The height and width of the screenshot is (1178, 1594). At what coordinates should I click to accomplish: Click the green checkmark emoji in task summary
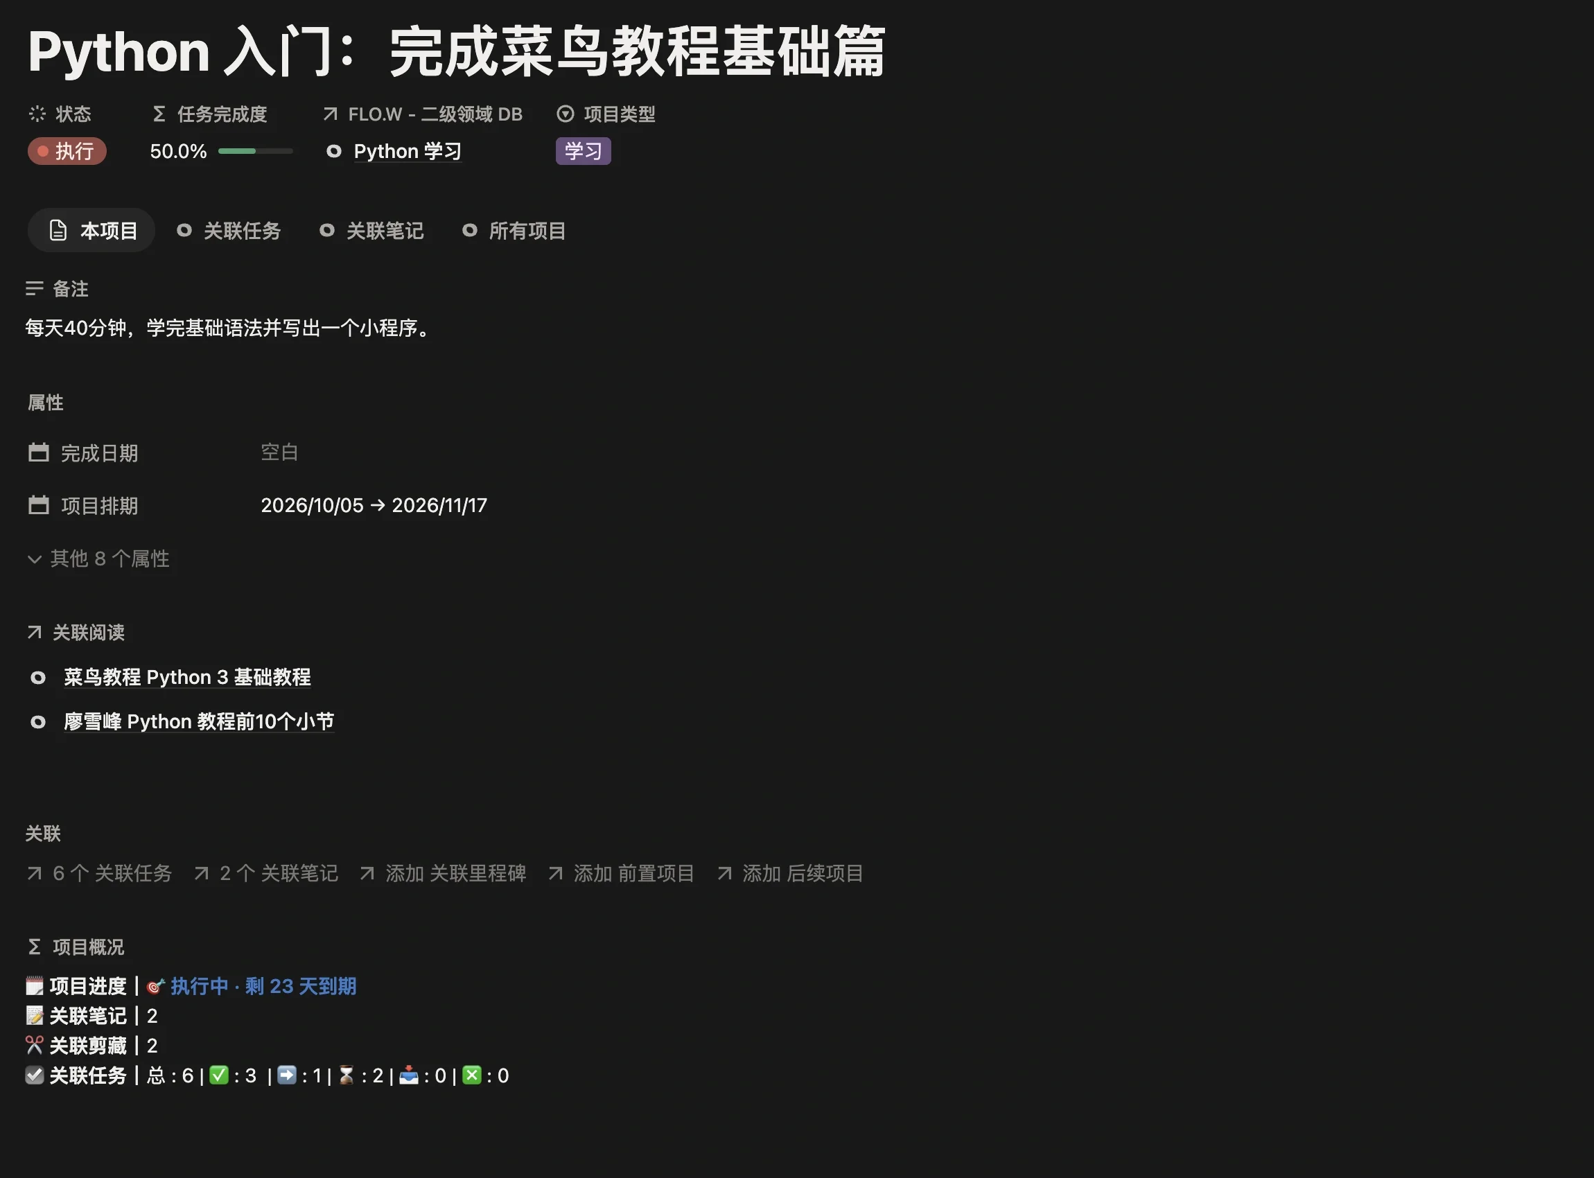point(219,1075)
